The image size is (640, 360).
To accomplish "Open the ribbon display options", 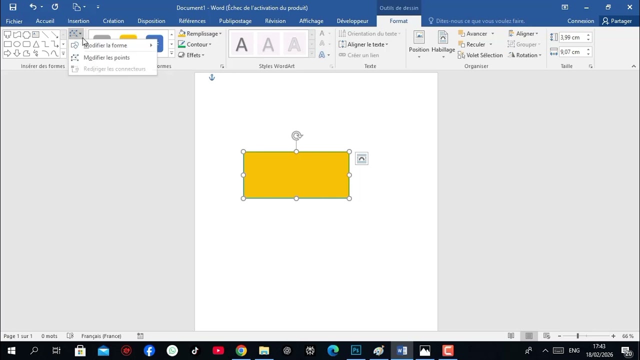I will [x=565, y=7].
